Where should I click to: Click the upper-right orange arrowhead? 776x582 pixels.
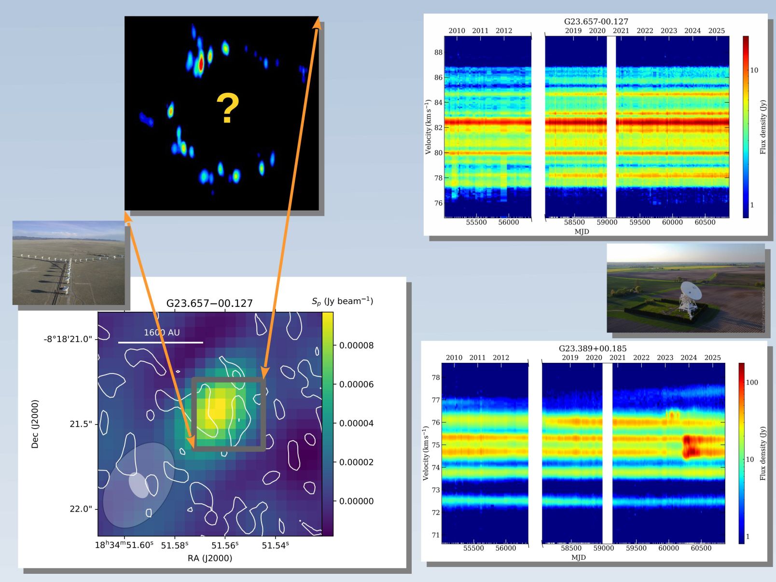(317, 22)
